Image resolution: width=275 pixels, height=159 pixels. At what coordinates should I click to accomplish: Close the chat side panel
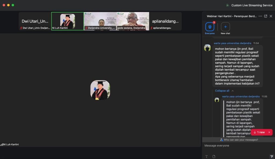(x=271, y=16)
